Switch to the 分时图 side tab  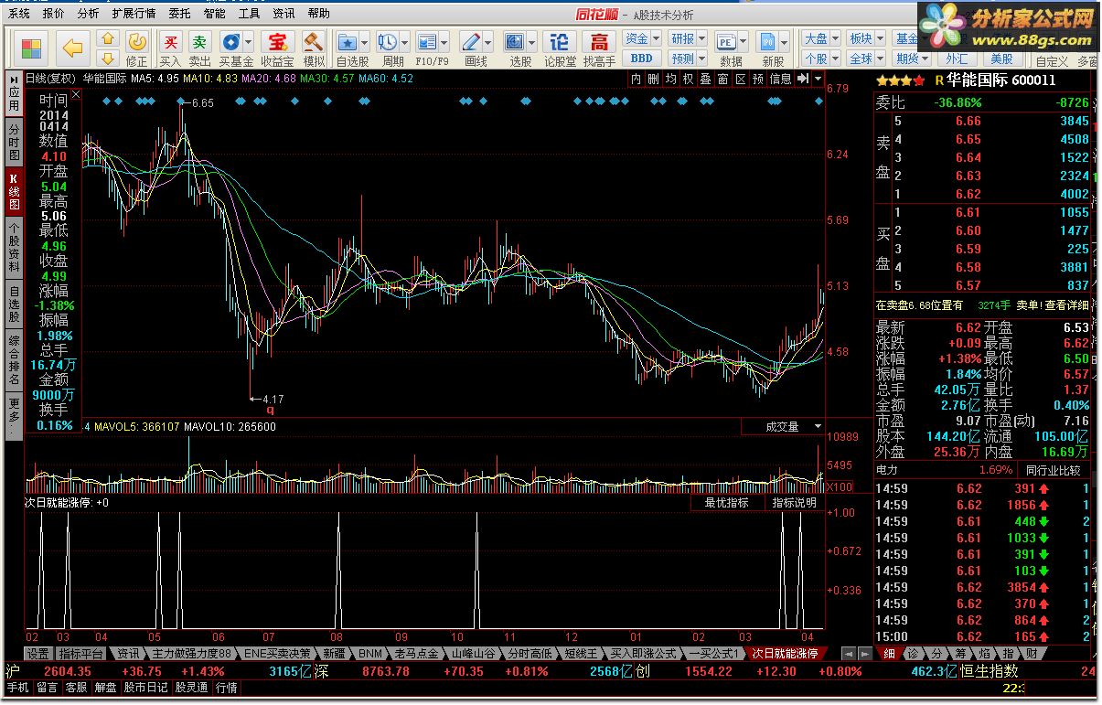pyautogui.click(x=14, y=144)
